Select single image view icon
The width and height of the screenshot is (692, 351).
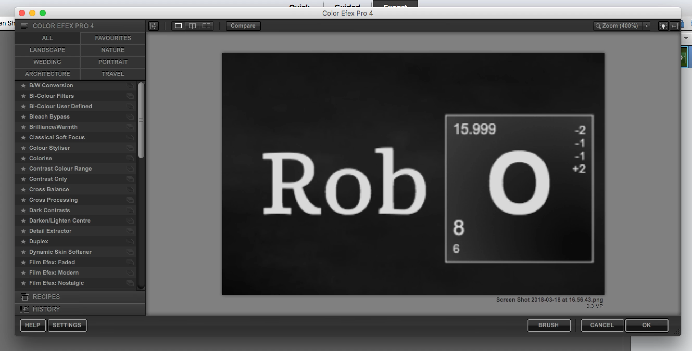click(x=178, y=26)
